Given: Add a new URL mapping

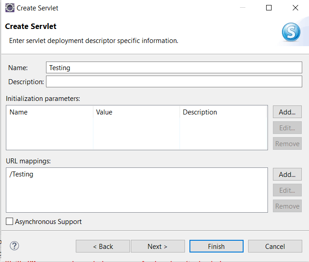Looking at the screenshot, I should [287, 174].
